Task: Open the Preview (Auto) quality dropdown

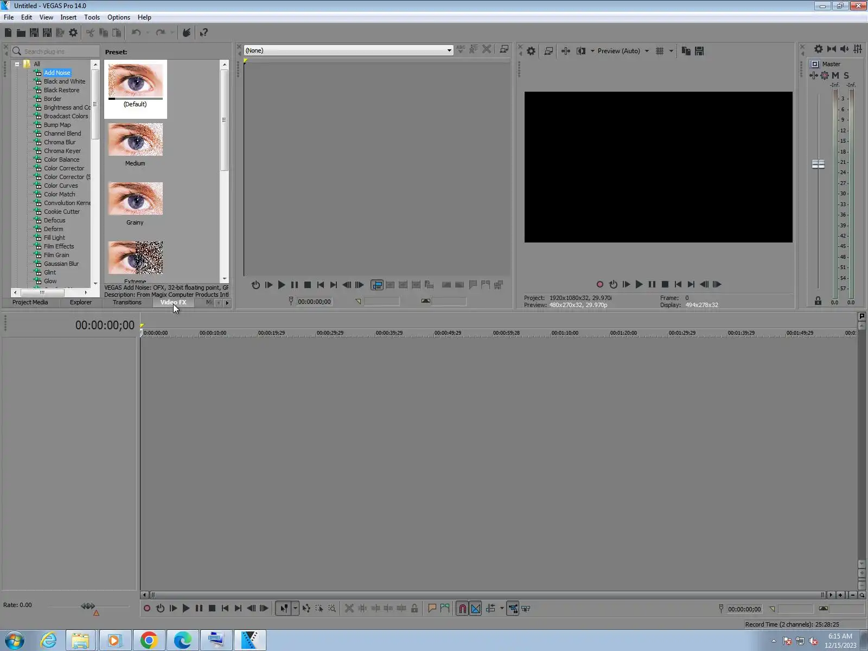Action: [647, 51]
